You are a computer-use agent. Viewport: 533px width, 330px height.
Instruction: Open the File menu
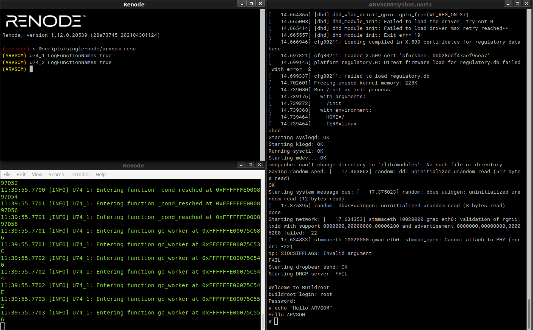(7, 175)
